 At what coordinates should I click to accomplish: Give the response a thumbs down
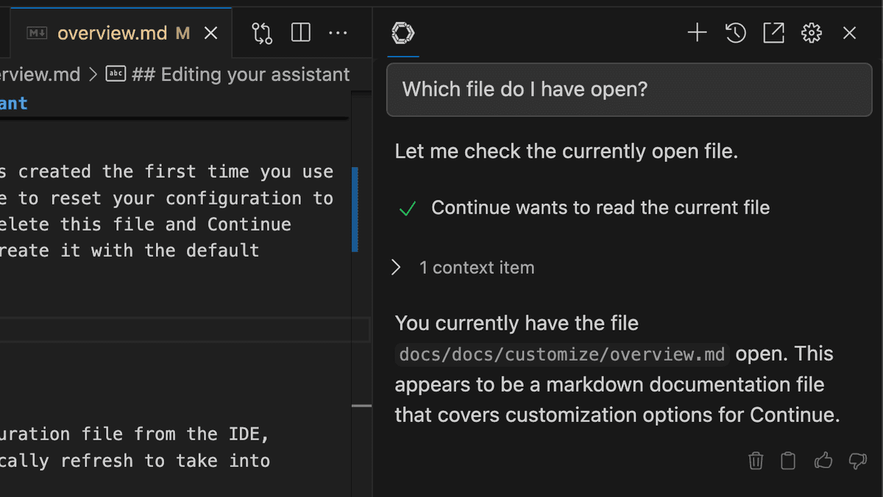click(x=858, y=462)
